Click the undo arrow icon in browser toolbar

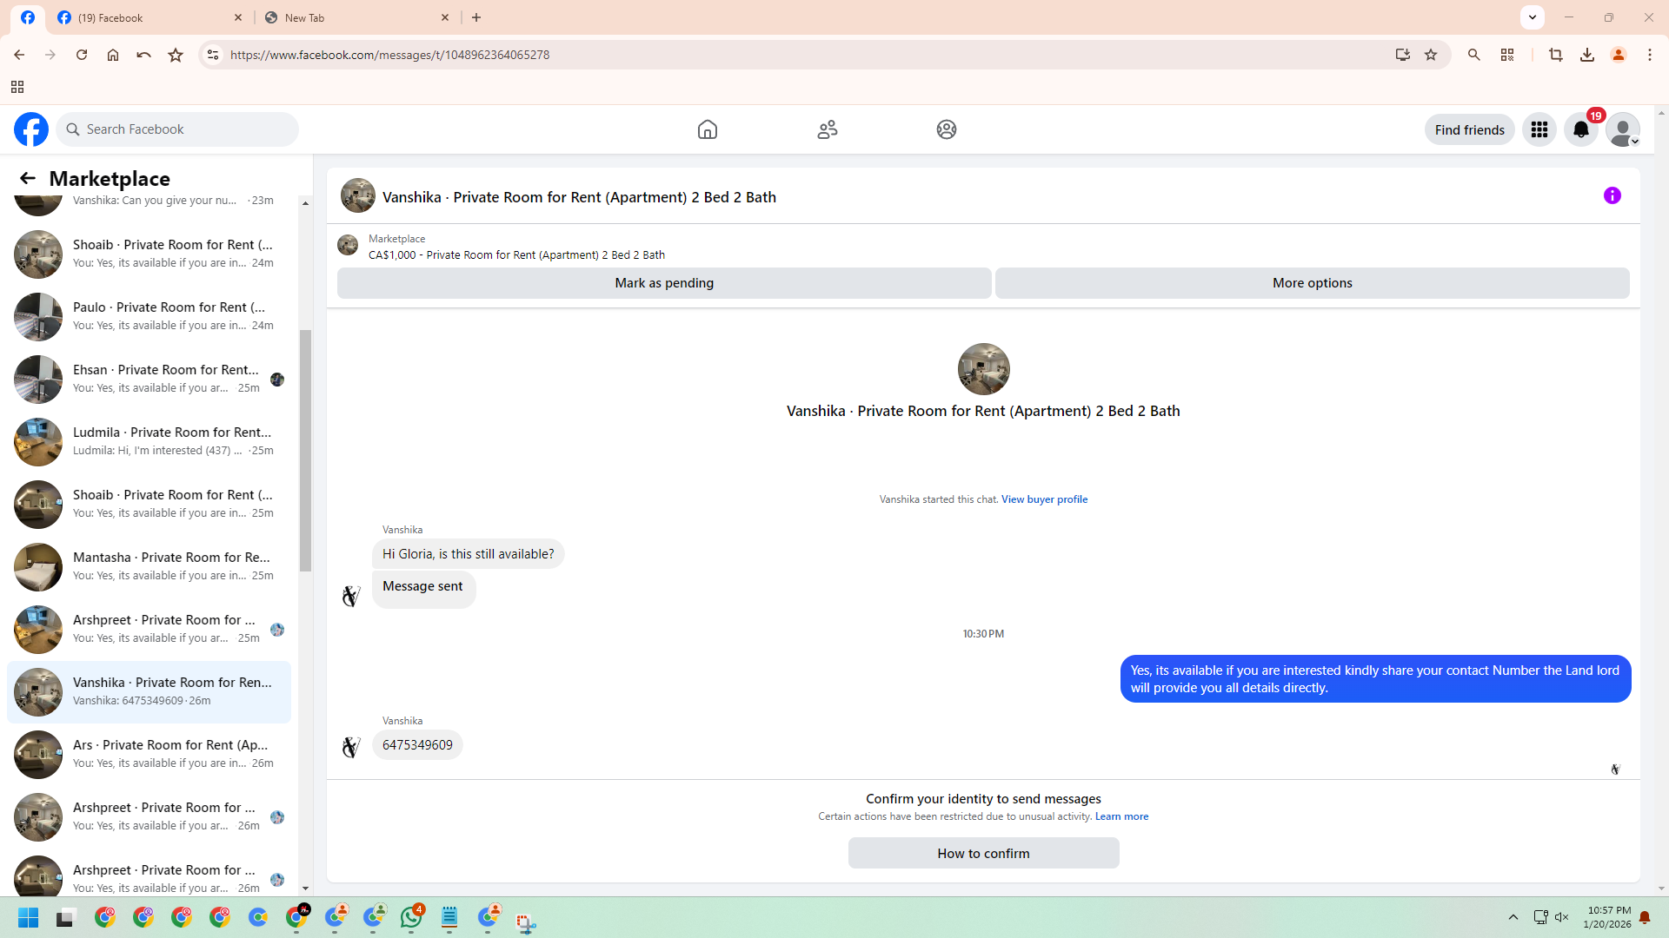pos(144,55)
